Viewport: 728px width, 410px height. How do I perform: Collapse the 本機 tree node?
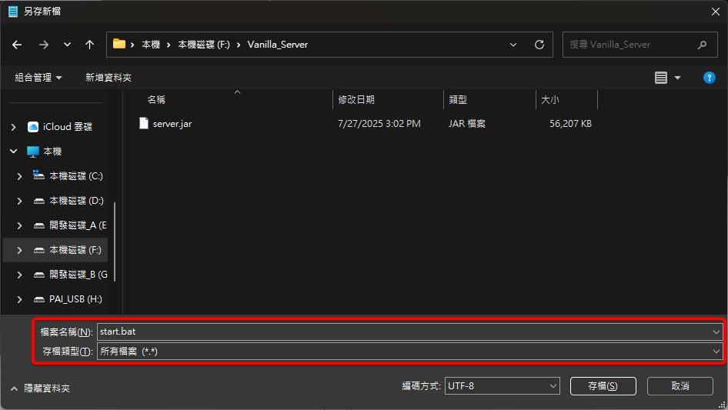point(13,152)
